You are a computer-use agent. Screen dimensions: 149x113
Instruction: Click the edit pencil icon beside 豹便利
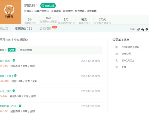pyautogui.click(x=37, y=5)
